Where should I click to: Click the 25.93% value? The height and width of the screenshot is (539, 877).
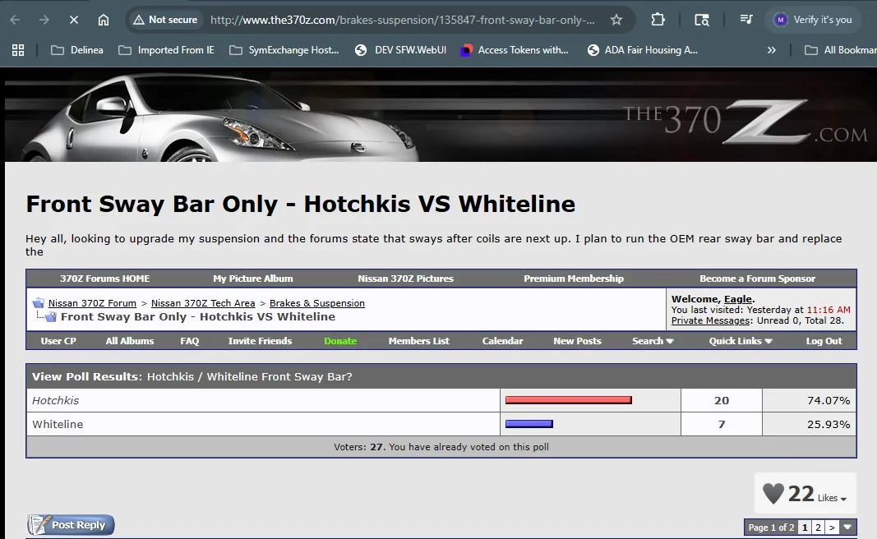point(829,424)
